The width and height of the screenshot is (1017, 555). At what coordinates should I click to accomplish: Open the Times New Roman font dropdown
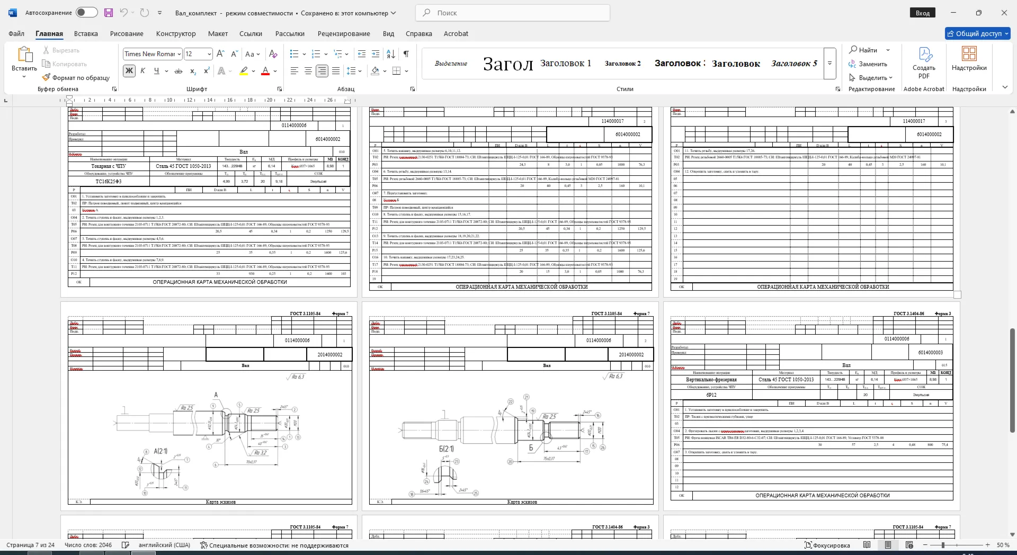coord(180,54)
